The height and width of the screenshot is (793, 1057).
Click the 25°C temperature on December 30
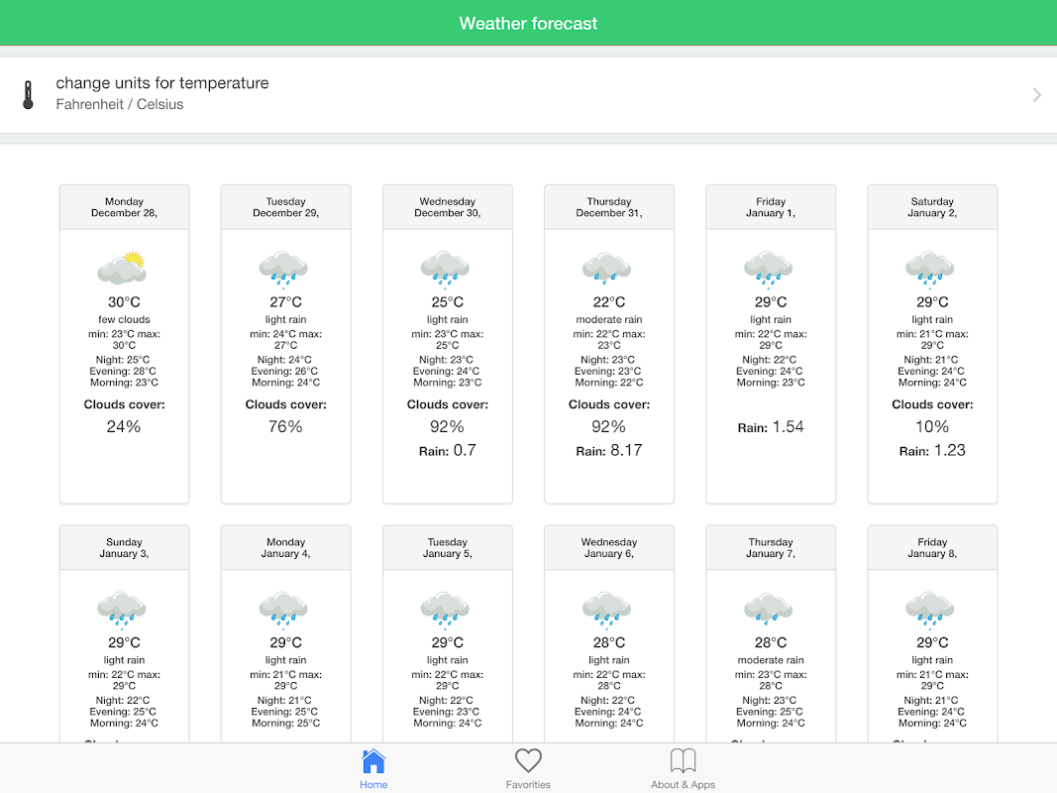(448, 302)
